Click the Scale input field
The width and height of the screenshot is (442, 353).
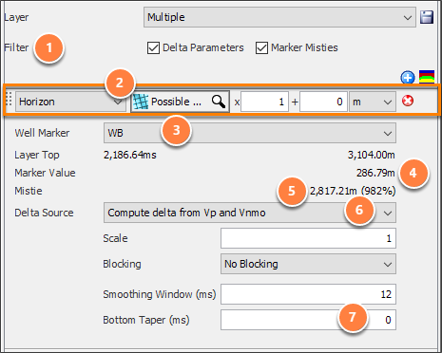pos(308,238)
